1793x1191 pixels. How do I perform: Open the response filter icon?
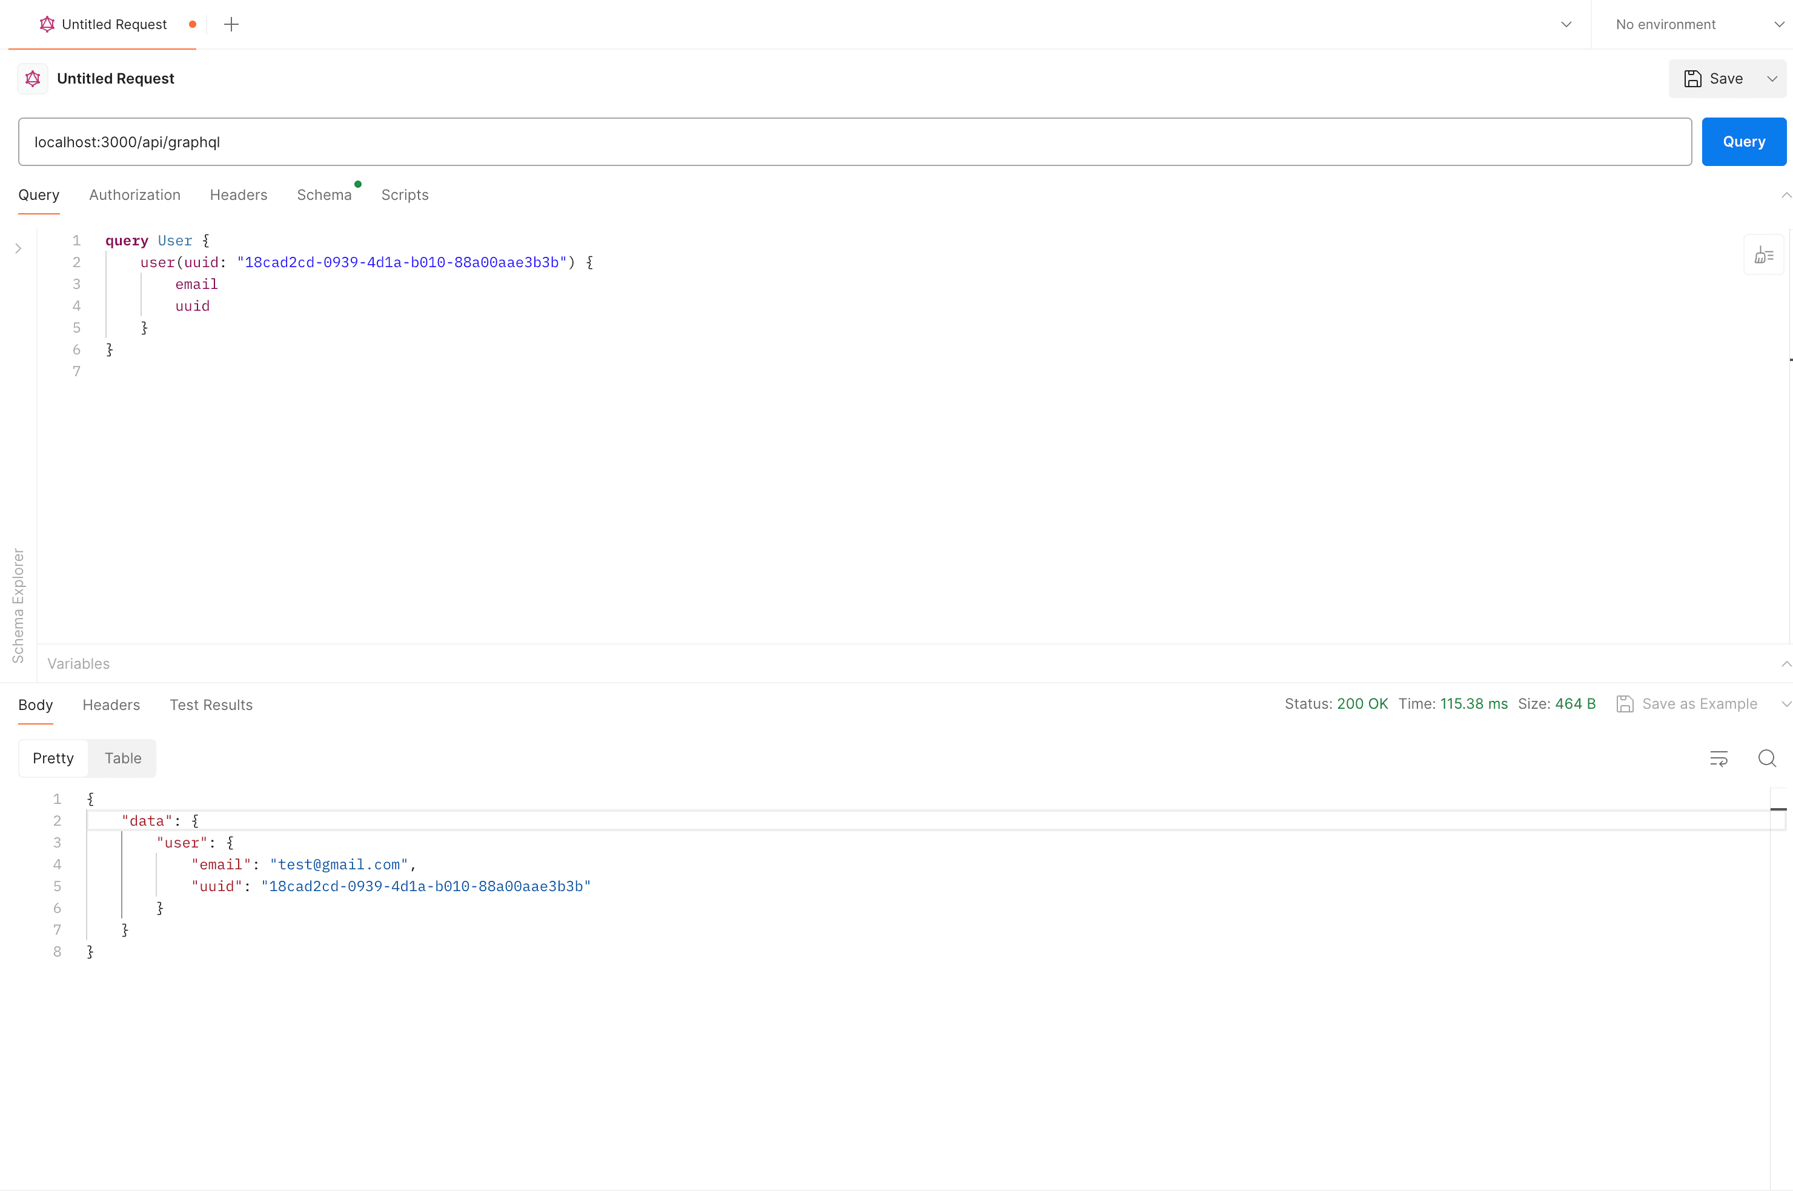point(1719,758)
